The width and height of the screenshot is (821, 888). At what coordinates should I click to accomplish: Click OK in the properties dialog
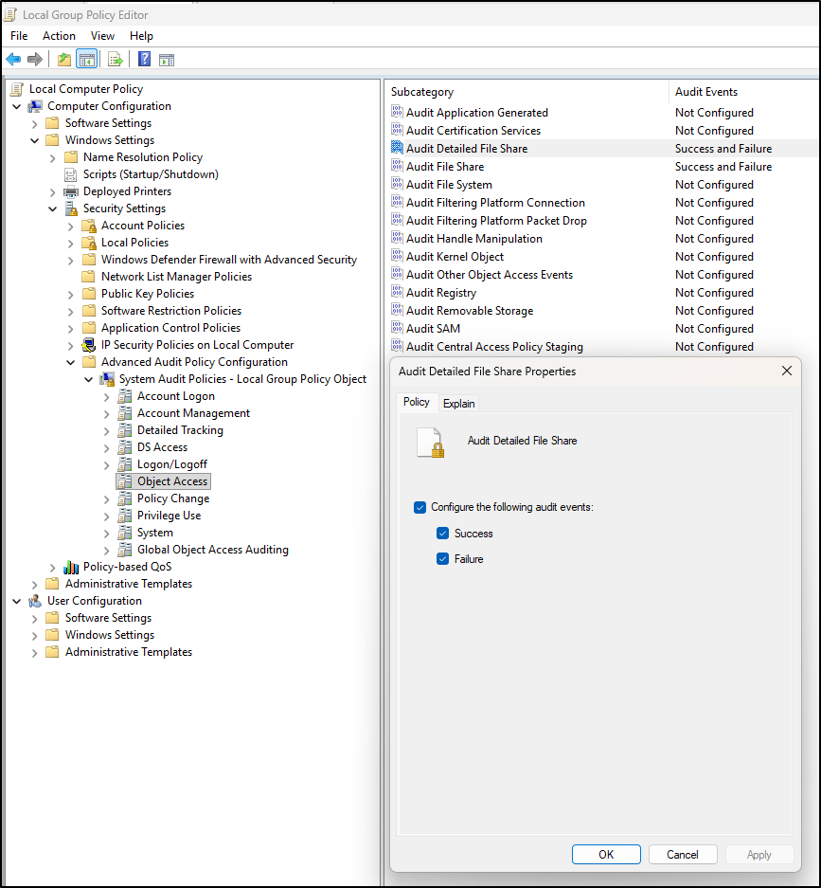(x=606, y=855)
